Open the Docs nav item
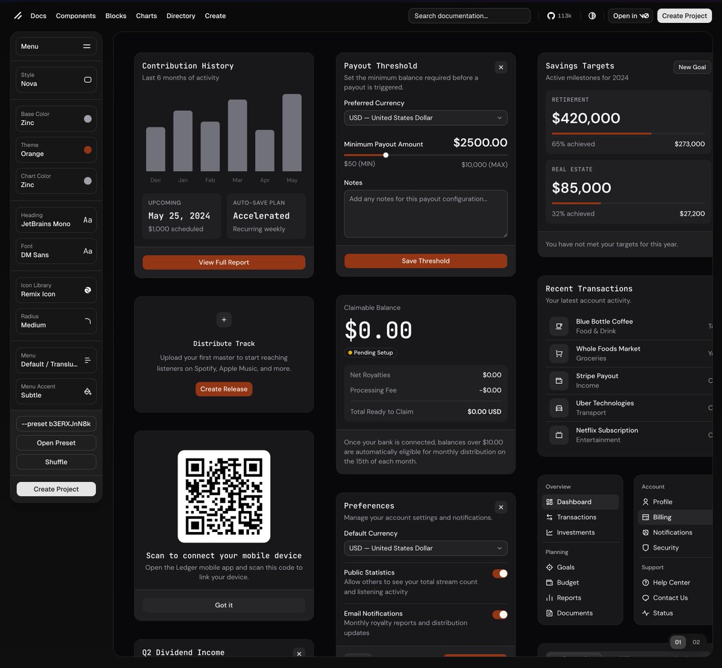This screenshot has width=722, height=668. point(39,16)
